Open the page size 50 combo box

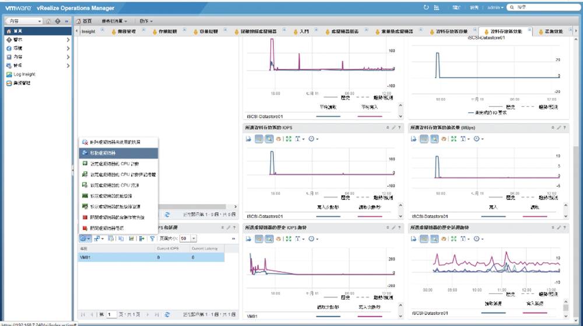point(188,239)
